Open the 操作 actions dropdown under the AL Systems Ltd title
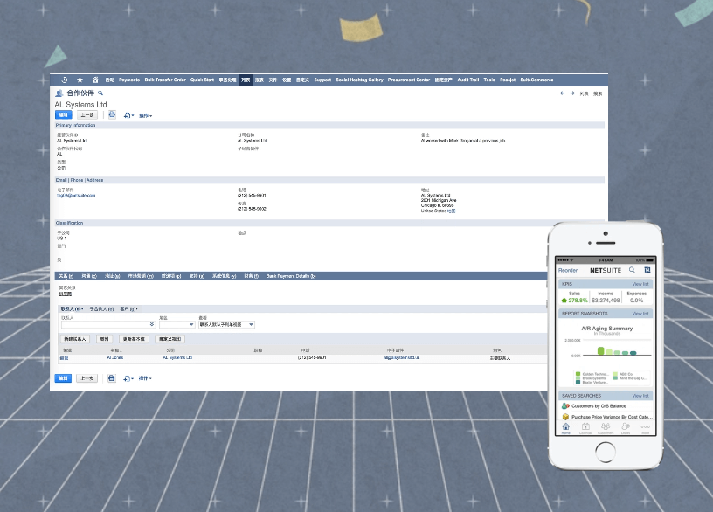This screenshot has width=713, height=512. [x=146, y=115]
